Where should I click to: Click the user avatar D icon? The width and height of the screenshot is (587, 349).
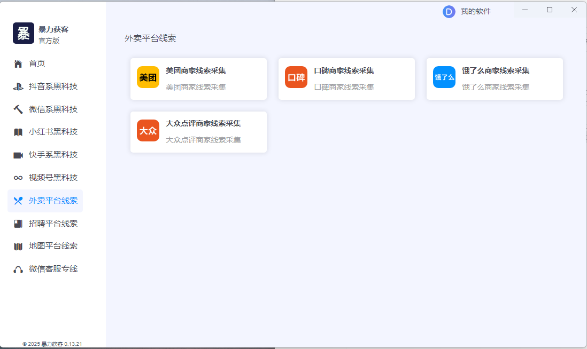[x=449, y=12]
